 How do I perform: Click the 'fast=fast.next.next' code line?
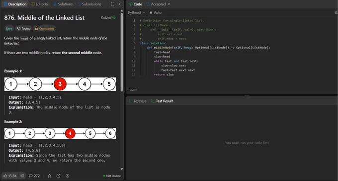178,70
